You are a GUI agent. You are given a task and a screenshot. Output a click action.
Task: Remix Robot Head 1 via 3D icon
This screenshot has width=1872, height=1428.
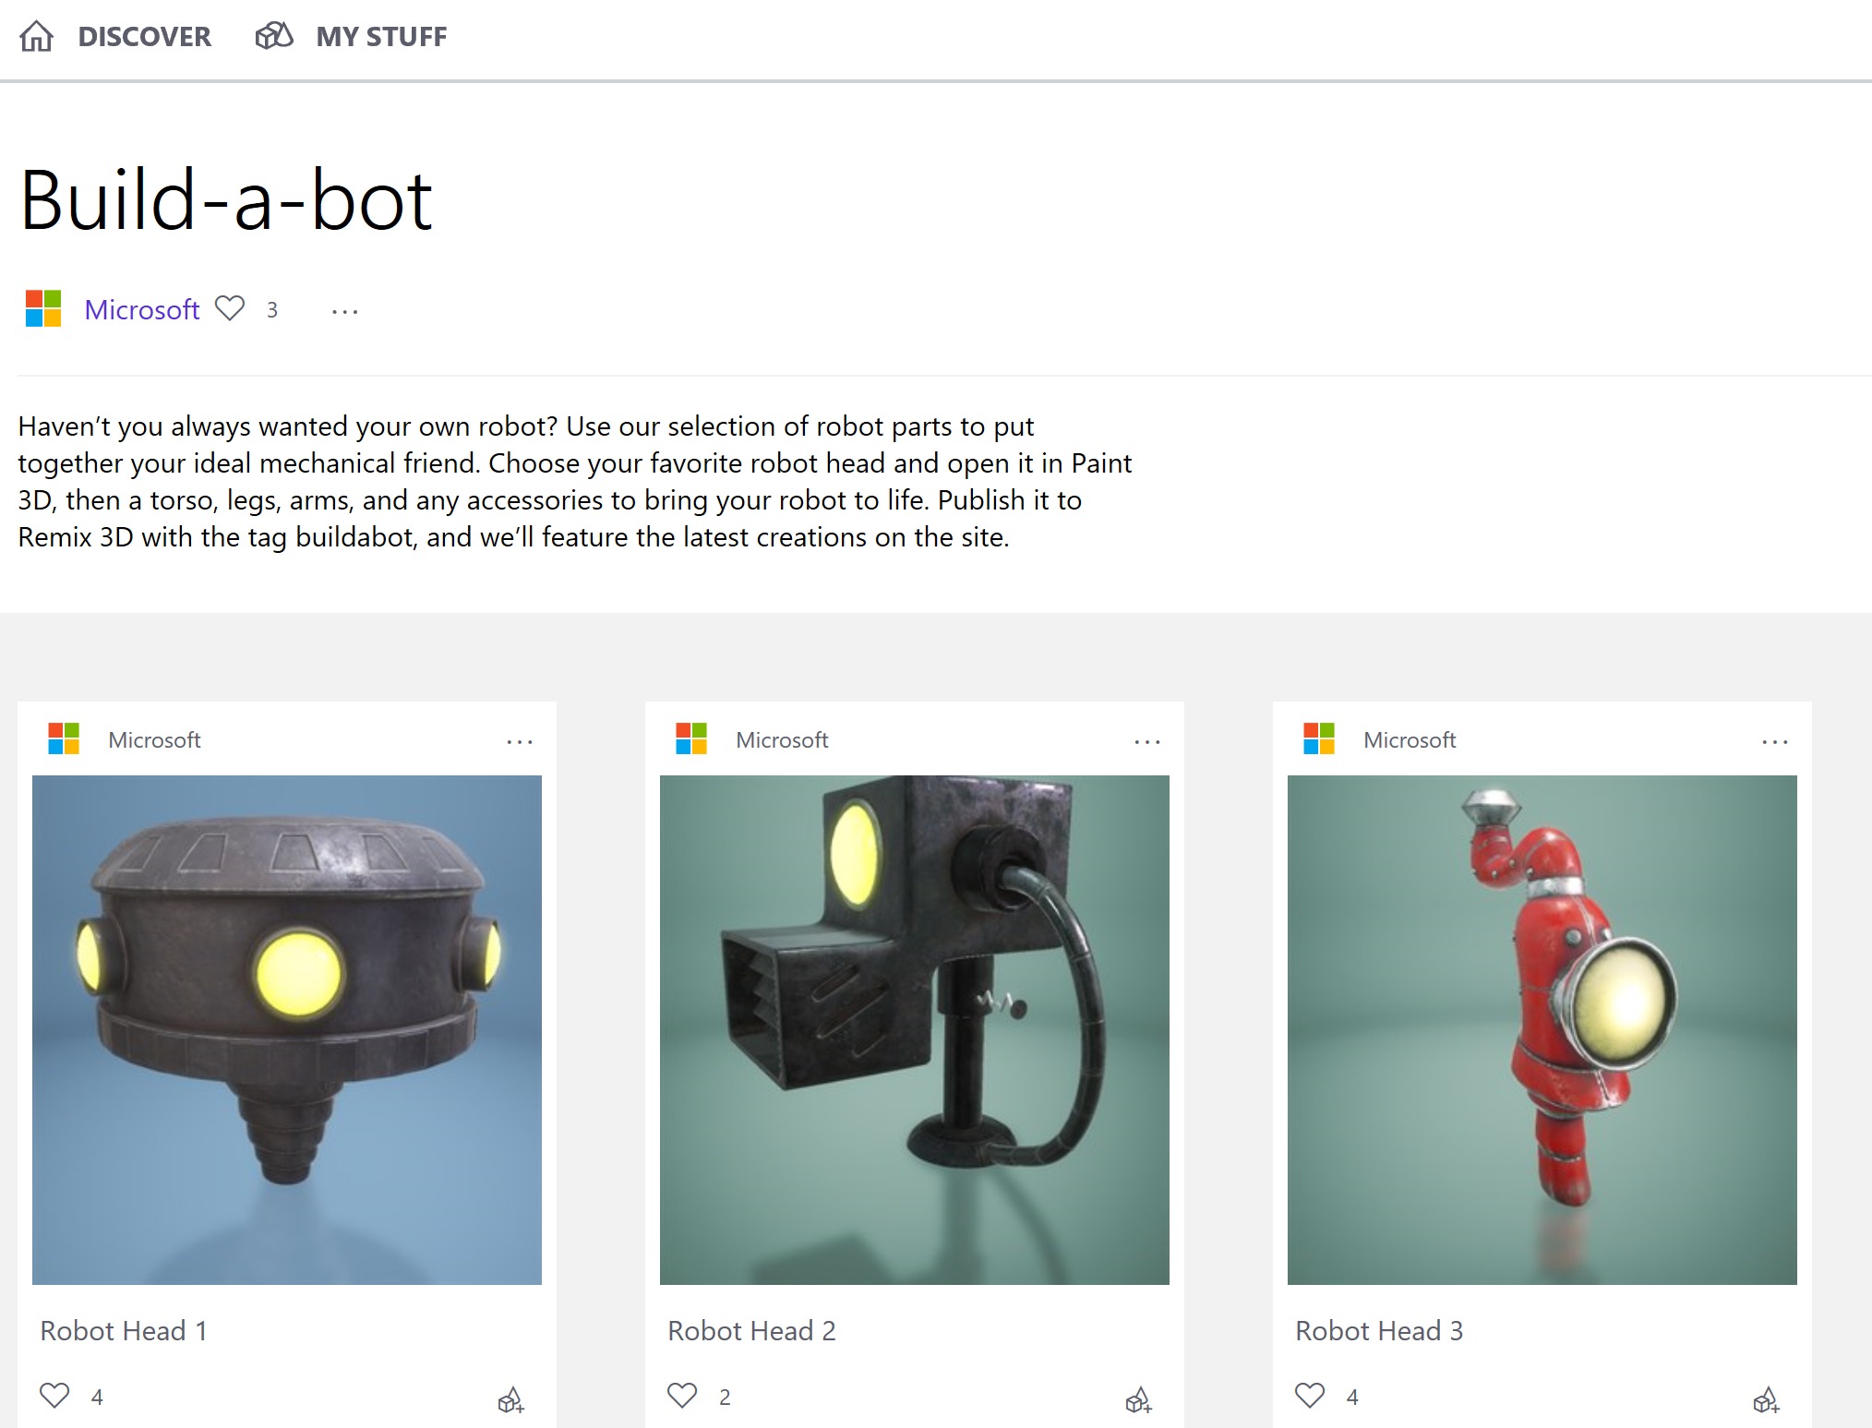510,1400
